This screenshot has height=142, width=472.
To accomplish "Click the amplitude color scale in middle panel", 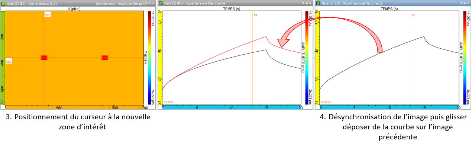I will (x=307, y=58).
